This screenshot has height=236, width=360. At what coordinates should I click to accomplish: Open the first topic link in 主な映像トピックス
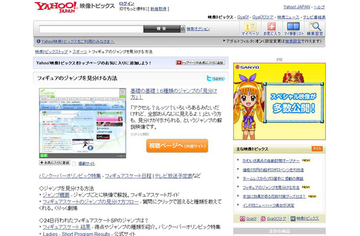coord(271,160)
